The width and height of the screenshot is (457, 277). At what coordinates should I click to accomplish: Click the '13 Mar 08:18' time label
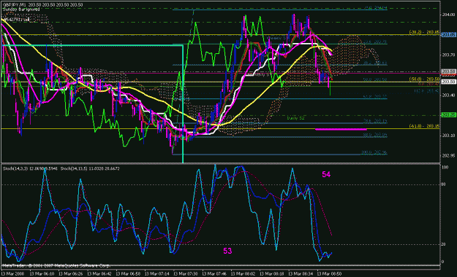pos(272,274)
